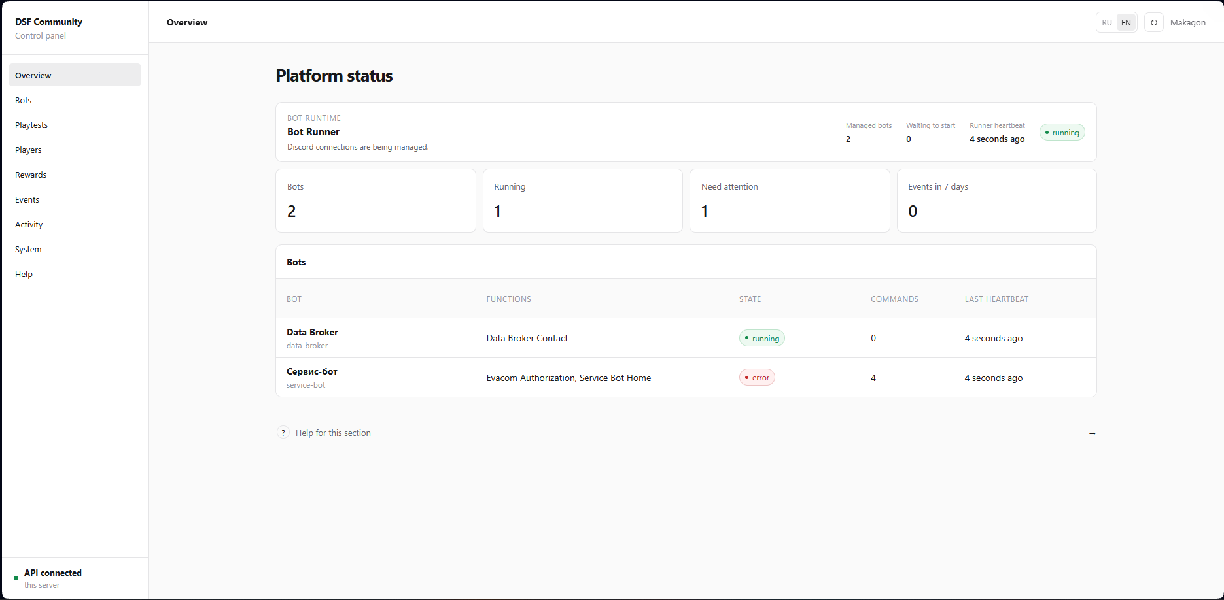
Task: Switch language to RU
Action: [1107, 22]
